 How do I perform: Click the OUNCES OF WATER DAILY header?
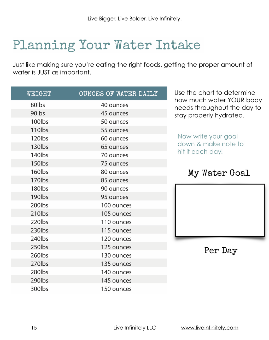[x=118, y=94]
